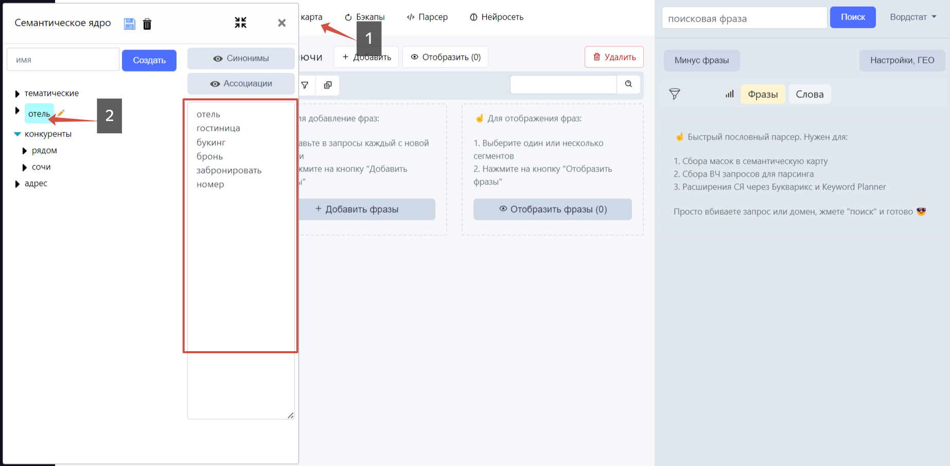Show associations with the Ассоциации button
The height and width of the screenshot is (466, 950).
point(241,83)
